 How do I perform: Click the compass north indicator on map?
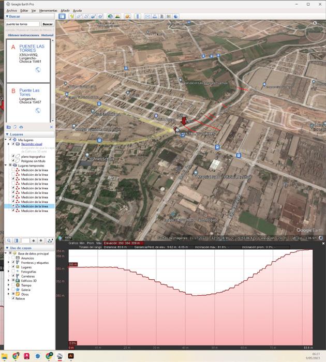pyautogui.click(x=315, y=23)
